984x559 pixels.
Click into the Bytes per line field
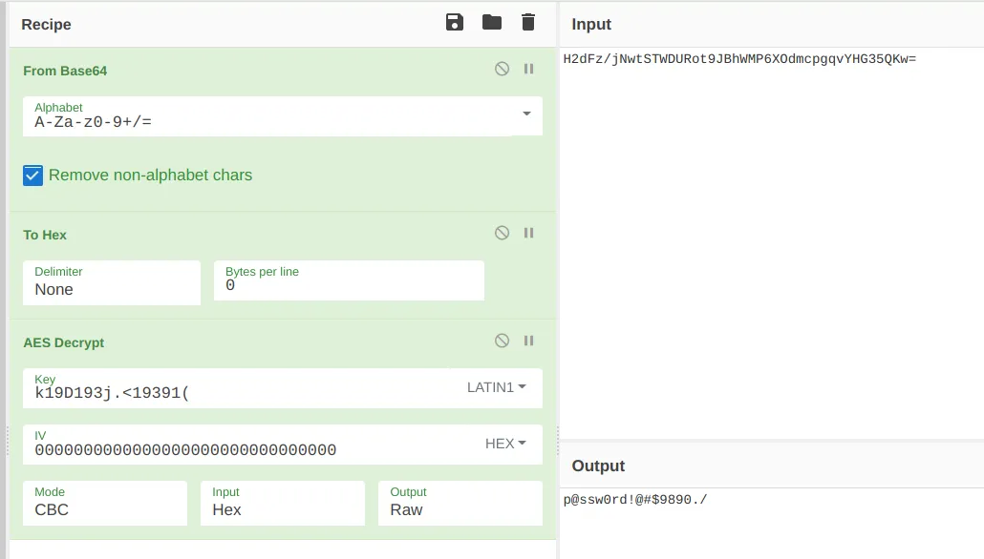click(349, 280)
